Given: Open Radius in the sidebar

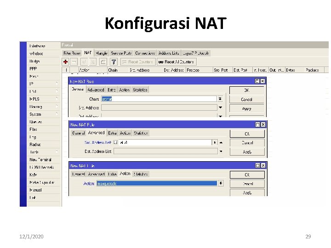Looking at the screenshot, I should [35, 145].
